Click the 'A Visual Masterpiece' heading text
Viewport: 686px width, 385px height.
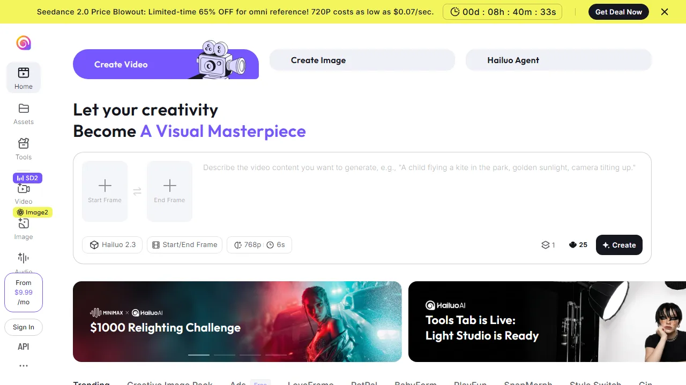(223, 131)
